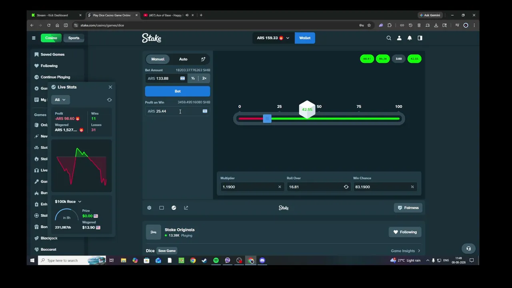Click the Continue Playing icon in sidebar
This screenshot has height=288, width=512.
(x=36, y=77)
